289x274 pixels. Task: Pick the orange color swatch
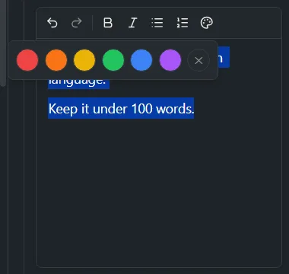click(56, 60)
